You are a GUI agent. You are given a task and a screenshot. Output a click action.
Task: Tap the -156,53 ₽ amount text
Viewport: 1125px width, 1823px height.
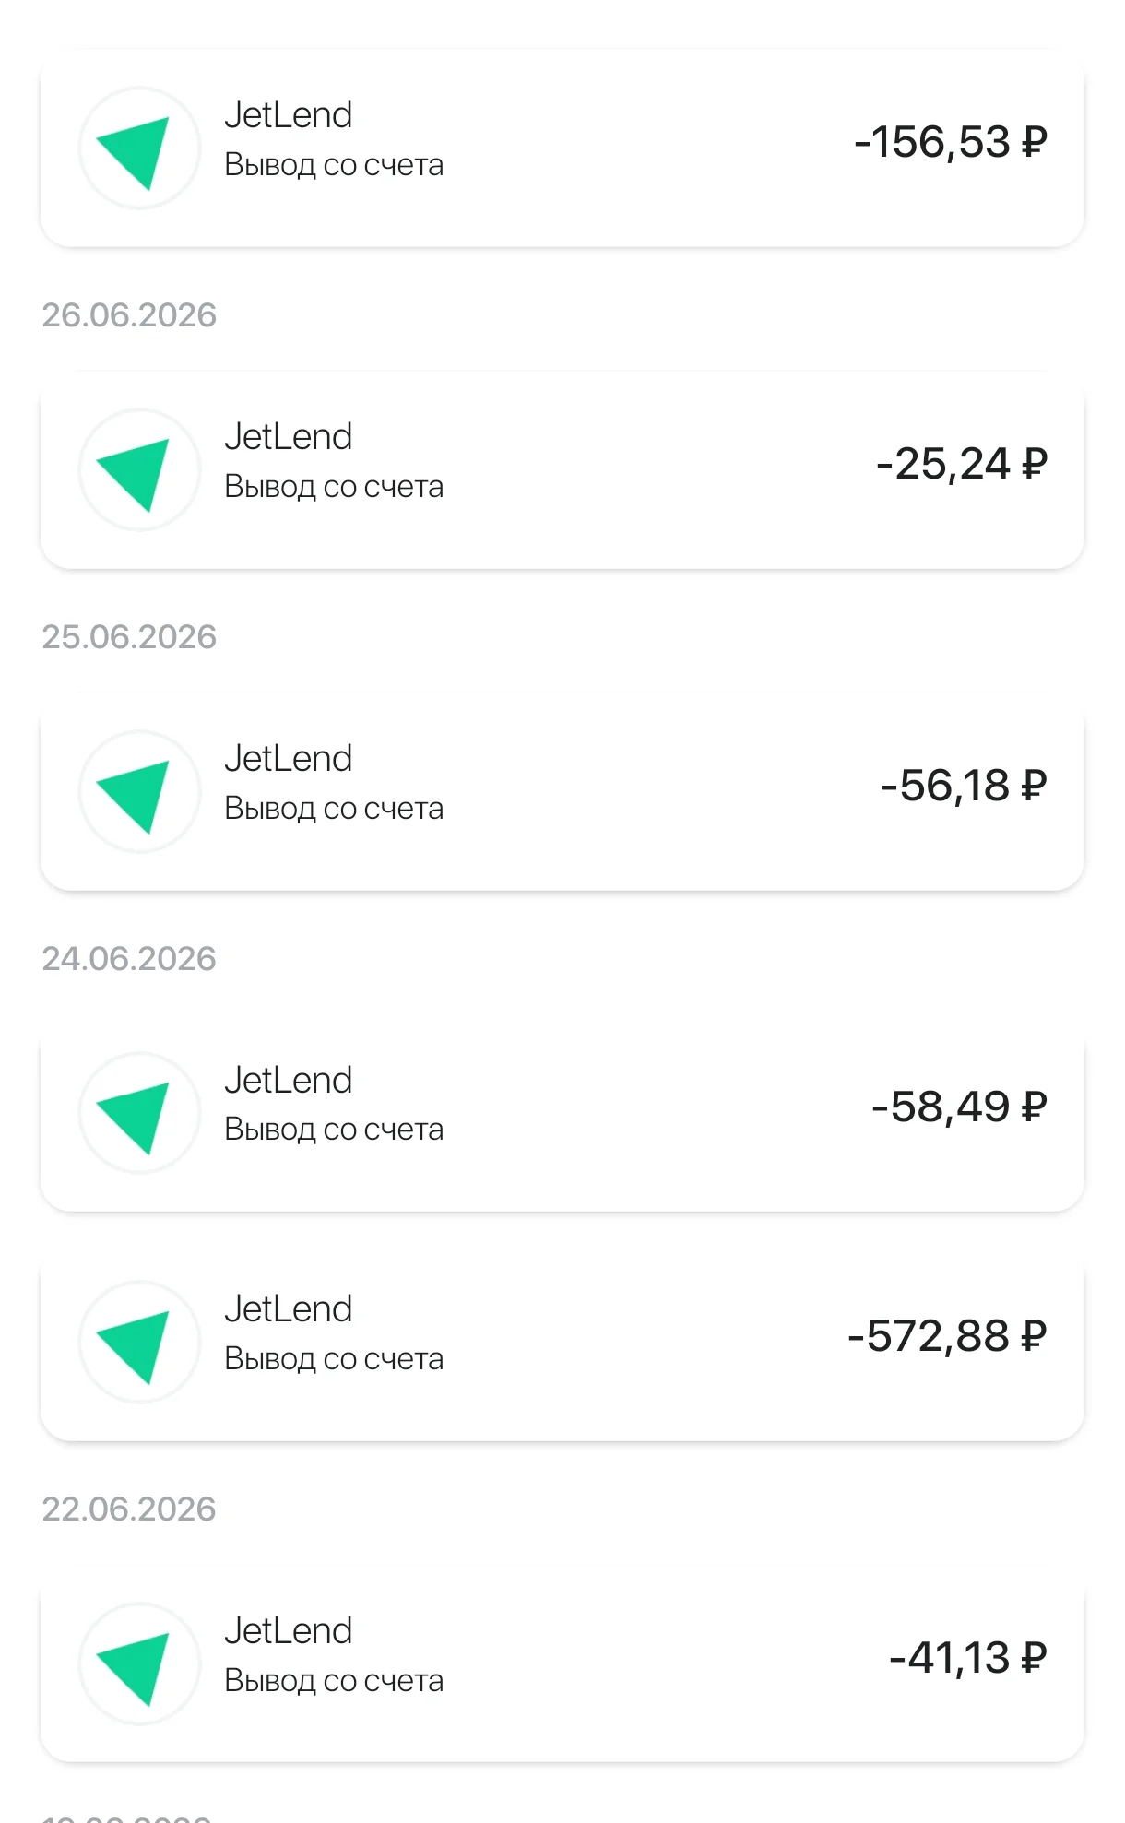coord(951,142)
